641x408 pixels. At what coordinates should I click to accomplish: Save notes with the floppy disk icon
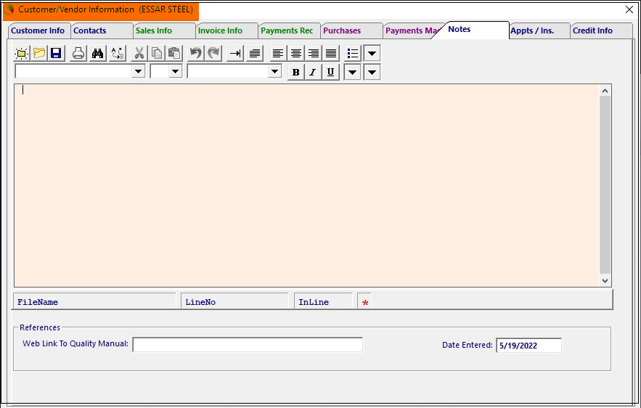pyautogui.click(x=57, y=53)
